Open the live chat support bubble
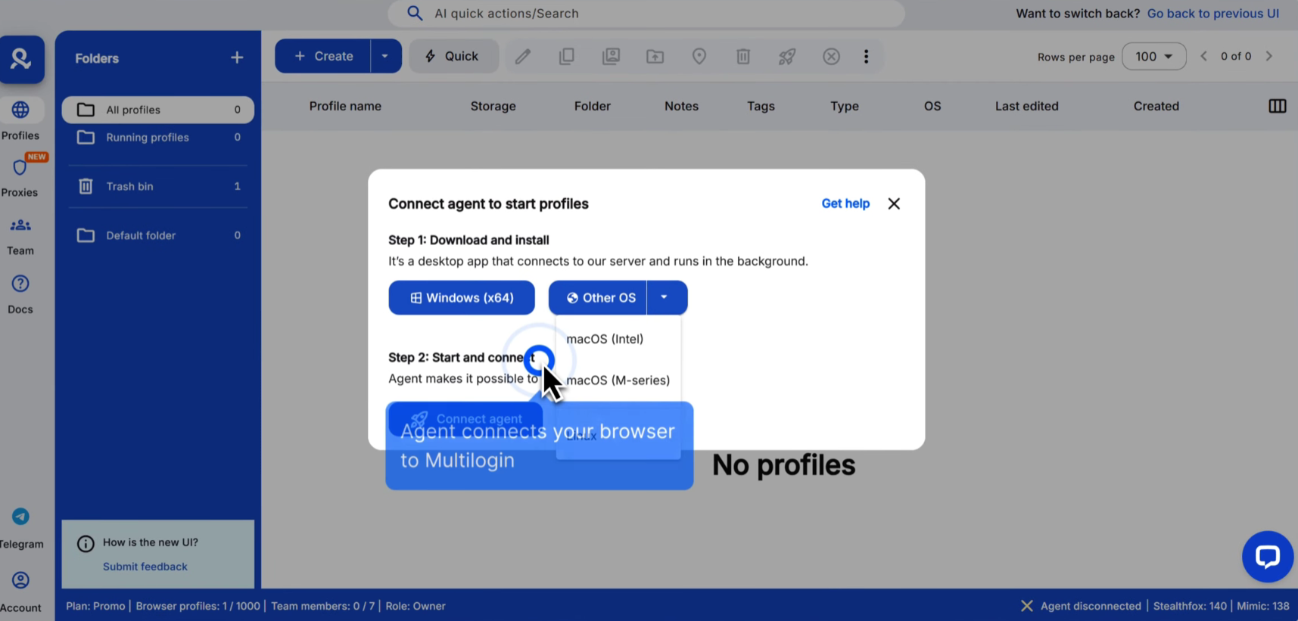 (1267, 557)
